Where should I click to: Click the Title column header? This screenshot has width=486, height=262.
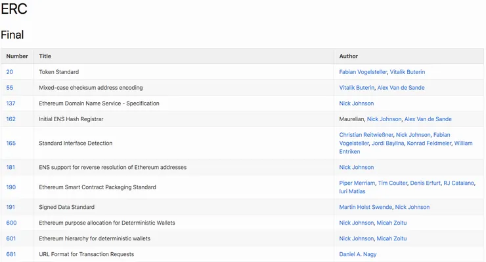point(45,56)
